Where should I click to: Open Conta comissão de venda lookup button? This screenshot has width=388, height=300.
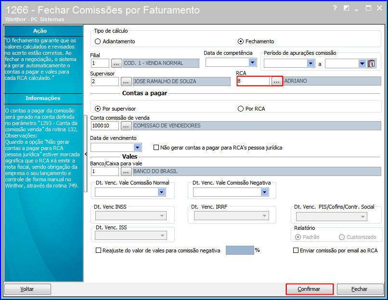coord(126,126)
